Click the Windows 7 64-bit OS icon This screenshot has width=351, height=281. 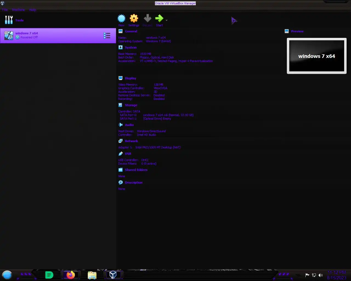tap(9, 35)
